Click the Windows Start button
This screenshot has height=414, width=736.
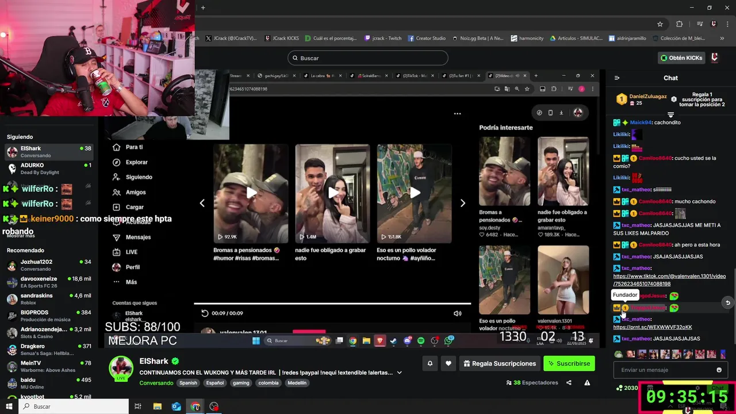click(x=9, y=407)
